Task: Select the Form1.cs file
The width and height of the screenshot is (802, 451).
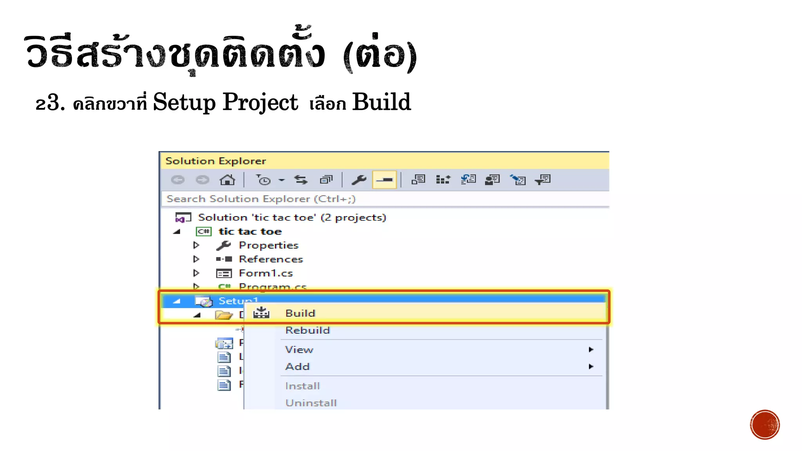Action: click(x=266, y=273)
